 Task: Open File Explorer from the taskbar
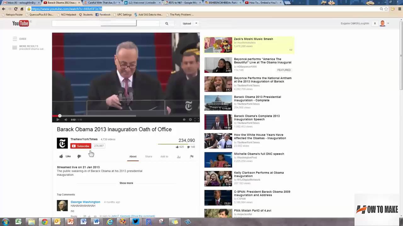pyautogui.click(x=31, y=222)
